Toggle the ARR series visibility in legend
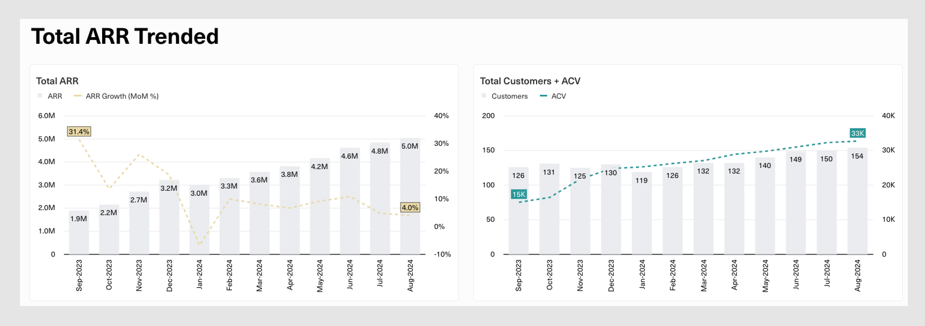Screen dimensions: 925x326 pyautogui.click(x=54, y=96)
